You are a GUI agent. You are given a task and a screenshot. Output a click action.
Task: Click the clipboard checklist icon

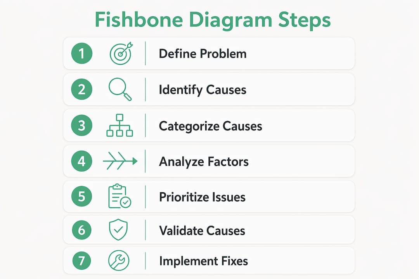point(119,196)
